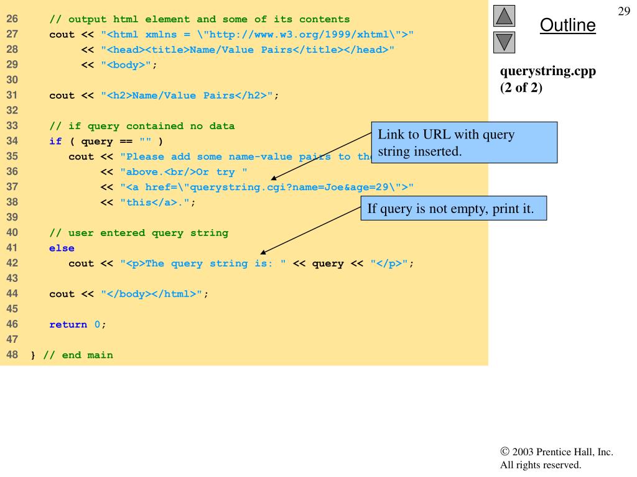Click the "(2 of 2)" label
Screen dimensions: 637x477
(x=521, y=88)
